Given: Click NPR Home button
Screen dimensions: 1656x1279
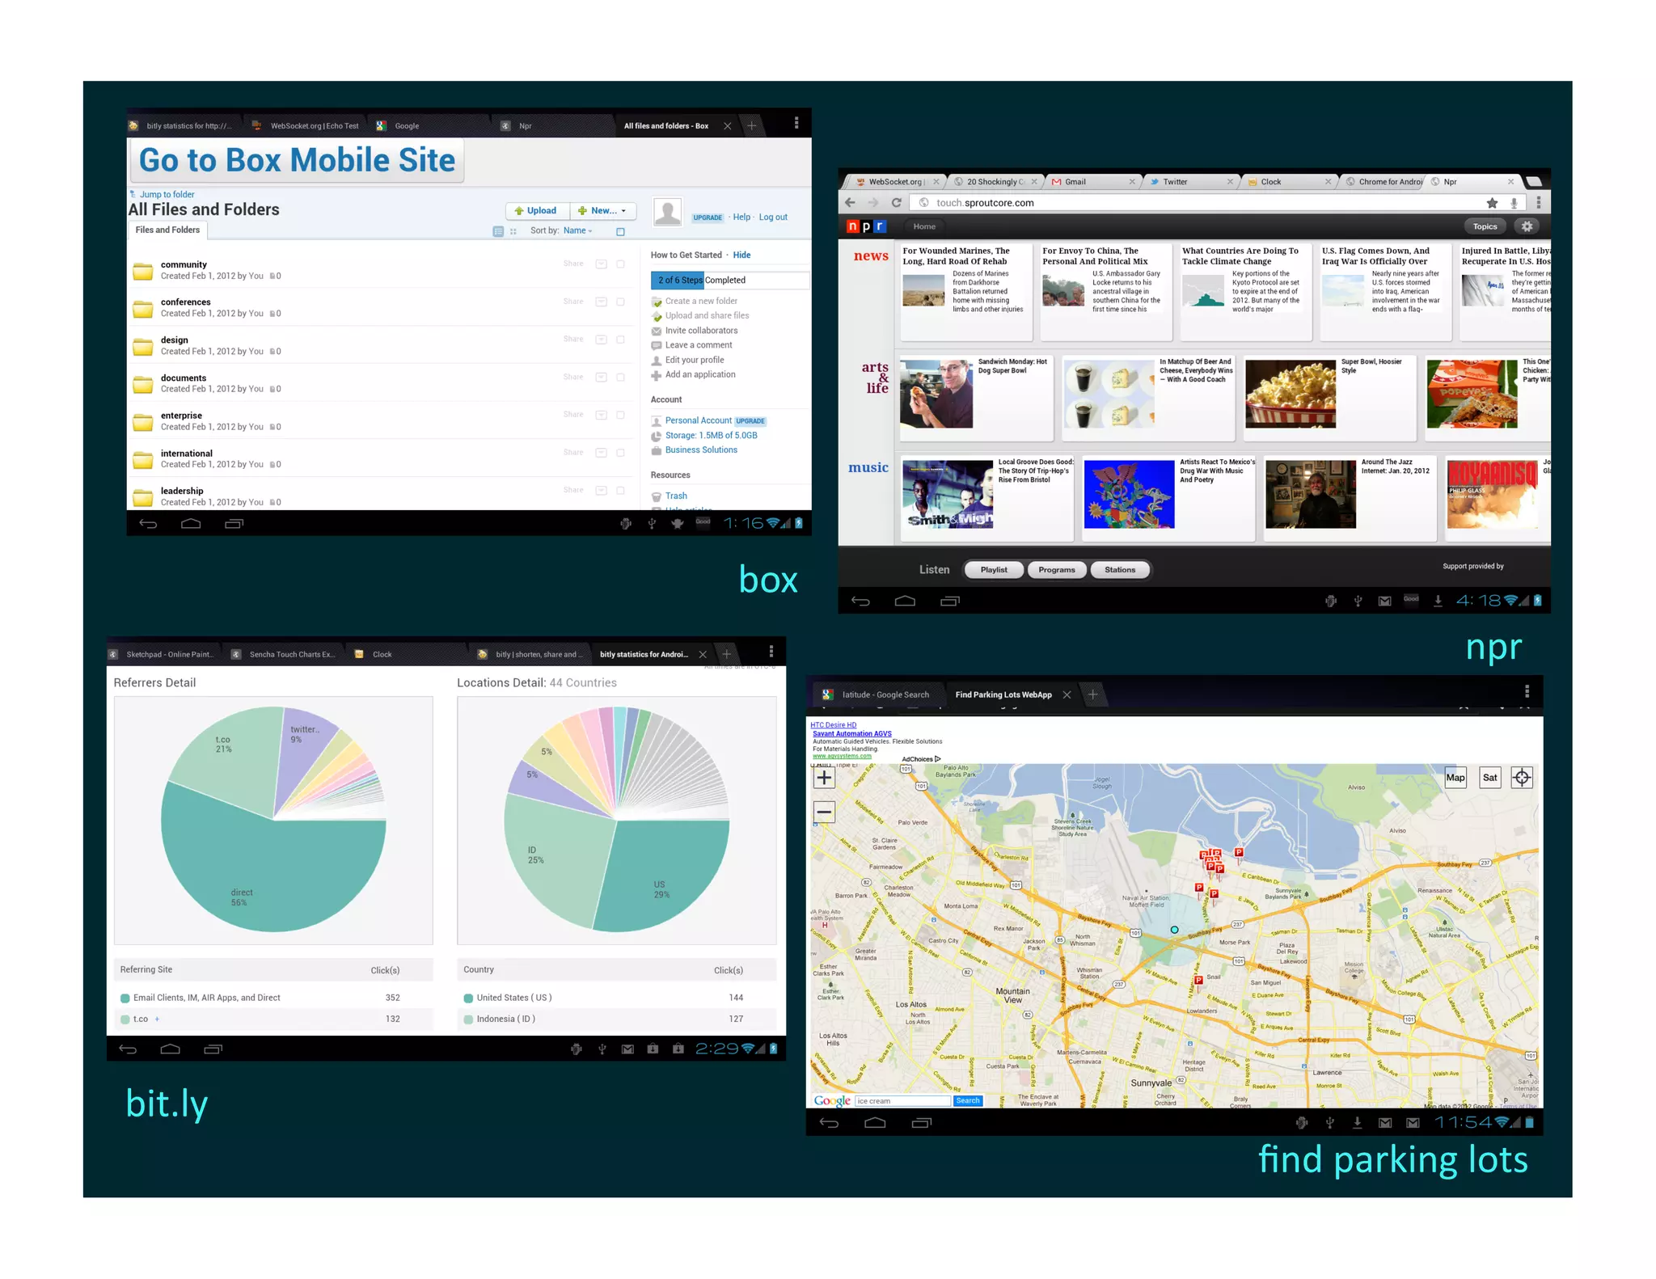Looking at the screenshot, I should click(x=924, y=226).
